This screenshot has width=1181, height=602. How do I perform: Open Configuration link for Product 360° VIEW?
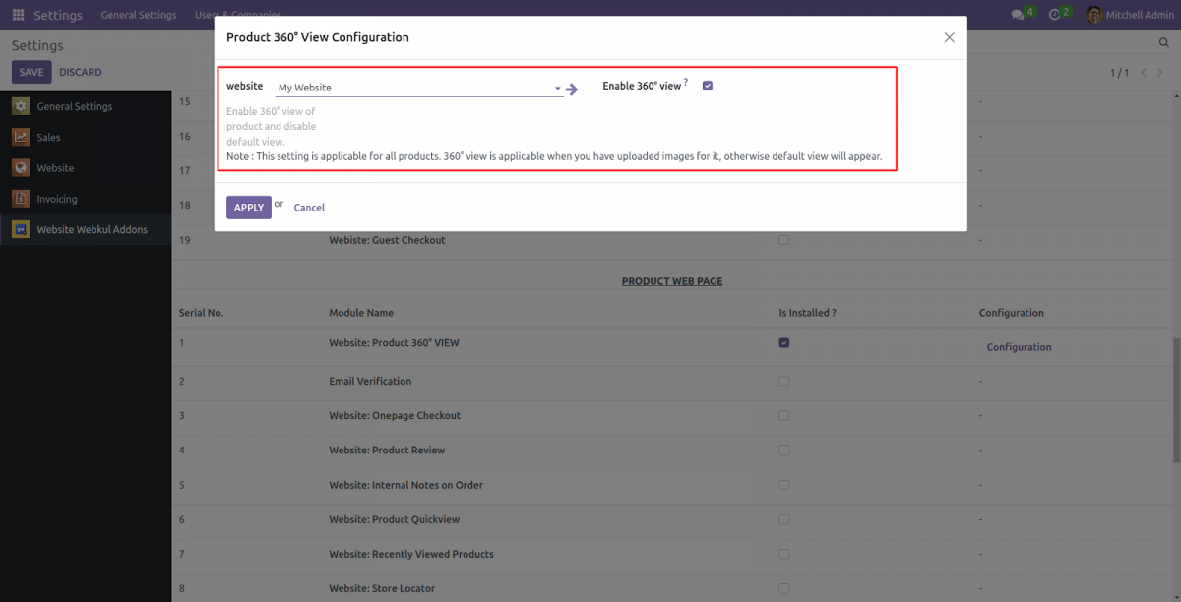tap(1019, 346)
